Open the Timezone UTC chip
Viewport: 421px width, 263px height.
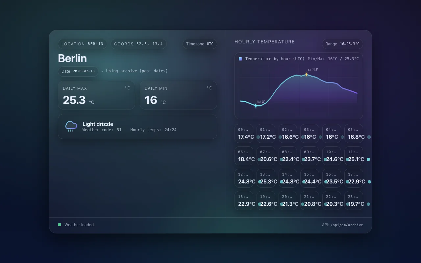(x=200, y=44)
